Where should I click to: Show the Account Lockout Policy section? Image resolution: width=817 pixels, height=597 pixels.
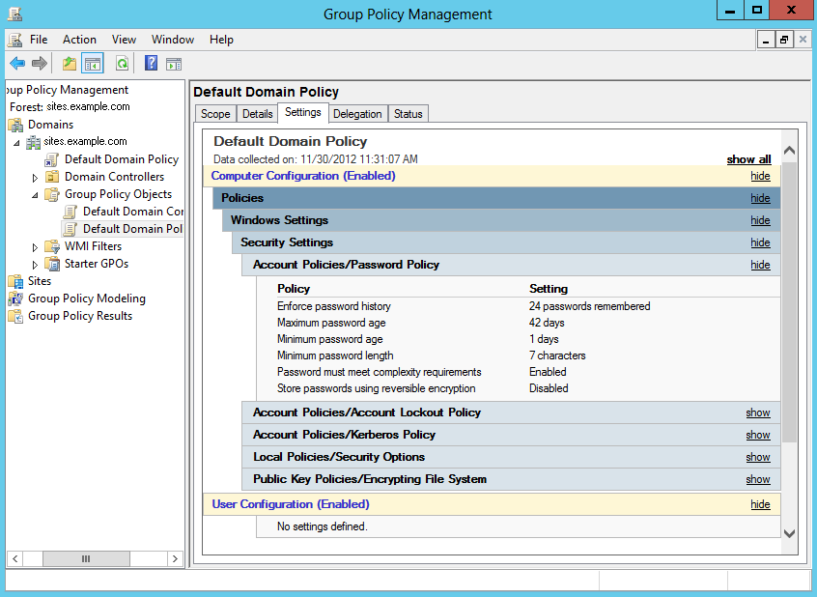tap(757, 412)
